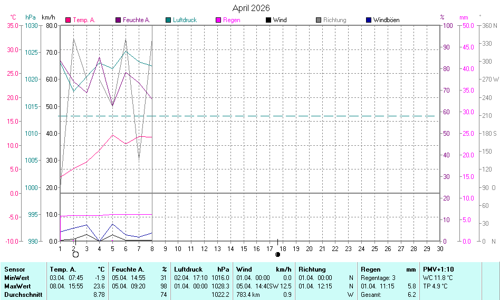
Task: Click the purple Feuchte A. legend square
Action: [118, 20]
